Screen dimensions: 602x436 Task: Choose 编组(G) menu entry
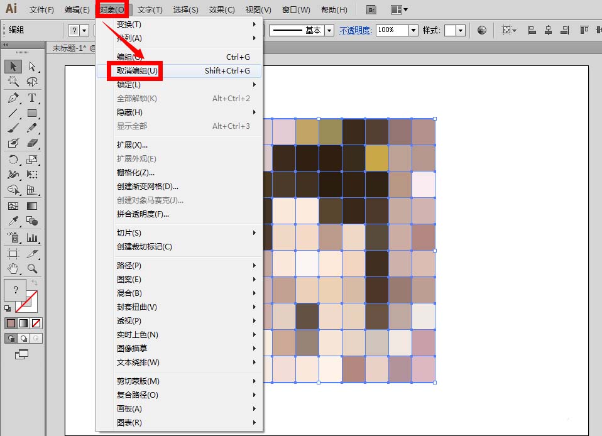click(x=179, y=57)
